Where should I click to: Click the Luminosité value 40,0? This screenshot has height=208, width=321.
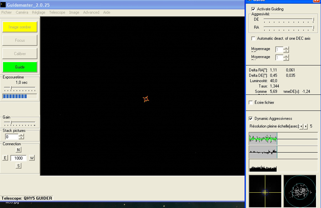point(274,81)
